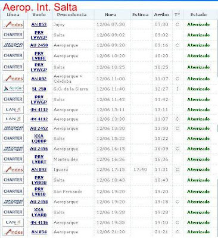The image size is (218, 238).
Task: Click the Línea column header
Action: click(x=13, y=15)
